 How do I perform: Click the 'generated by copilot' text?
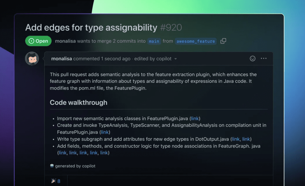pyautogui.click(x=75, y=166)
